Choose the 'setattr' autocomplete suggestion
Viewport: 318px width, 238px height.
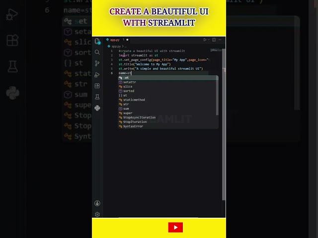(x=168, y=82)
